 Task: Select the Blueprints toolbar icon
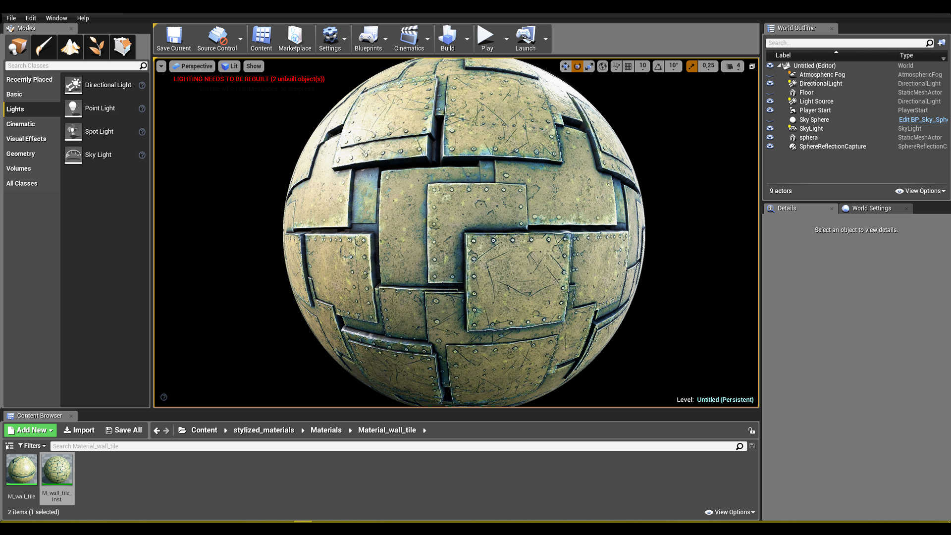click(x=368, y=39)
